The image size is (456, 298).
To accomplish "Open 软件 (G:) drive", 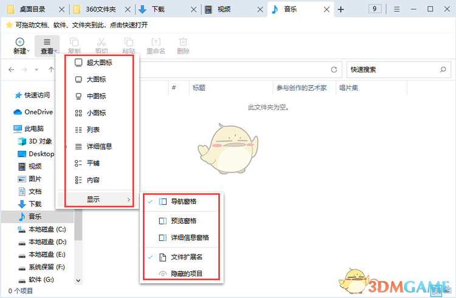I will (36, 280).
